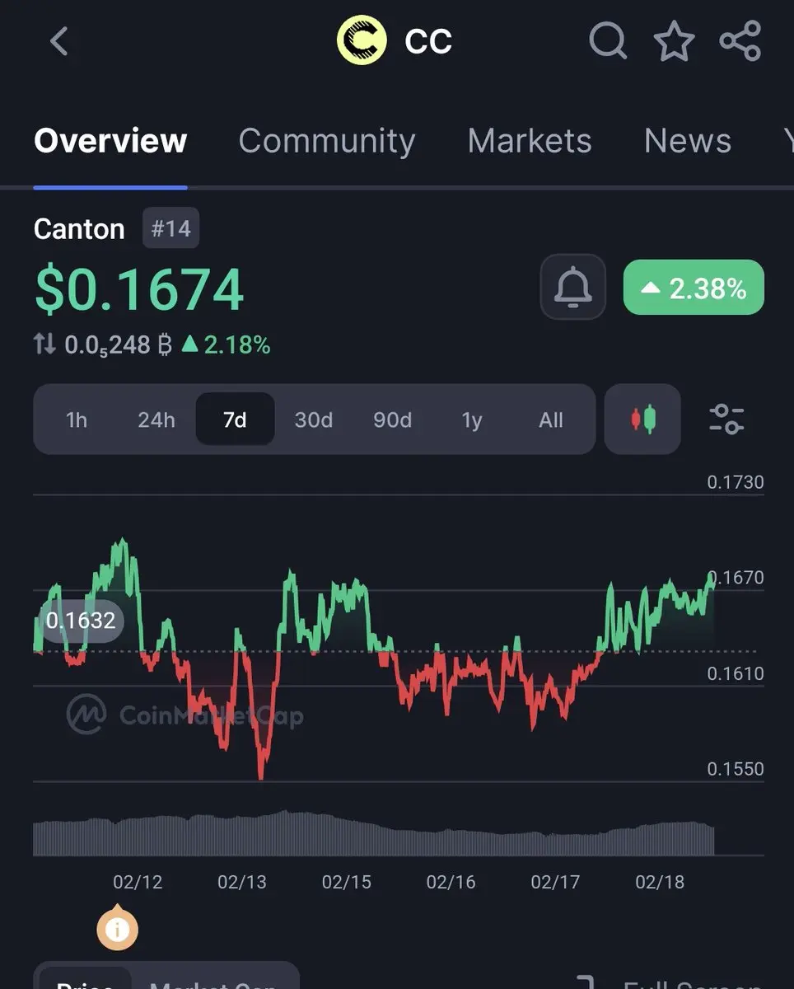The image size is (794, 989).
Task: Select the All chart range
Action: pyautogui.click(x=551, y=420)
